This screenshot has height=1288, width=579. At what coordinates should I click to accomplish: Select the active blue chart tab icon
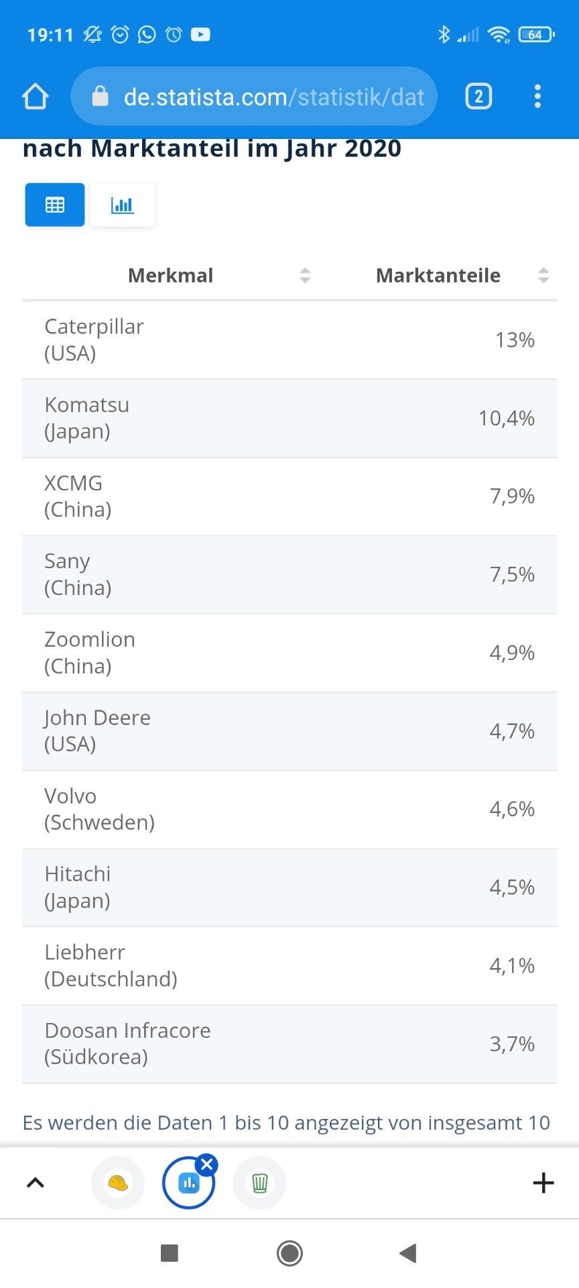click(x=188, y=1184)
